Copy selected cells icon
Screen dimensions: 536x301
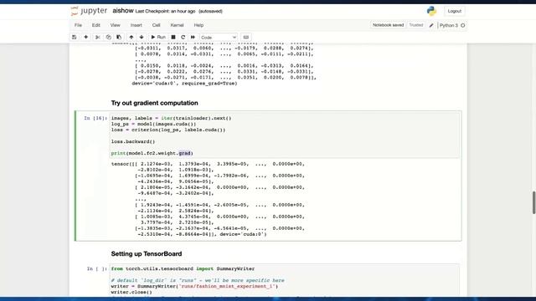tap(108, 37)
